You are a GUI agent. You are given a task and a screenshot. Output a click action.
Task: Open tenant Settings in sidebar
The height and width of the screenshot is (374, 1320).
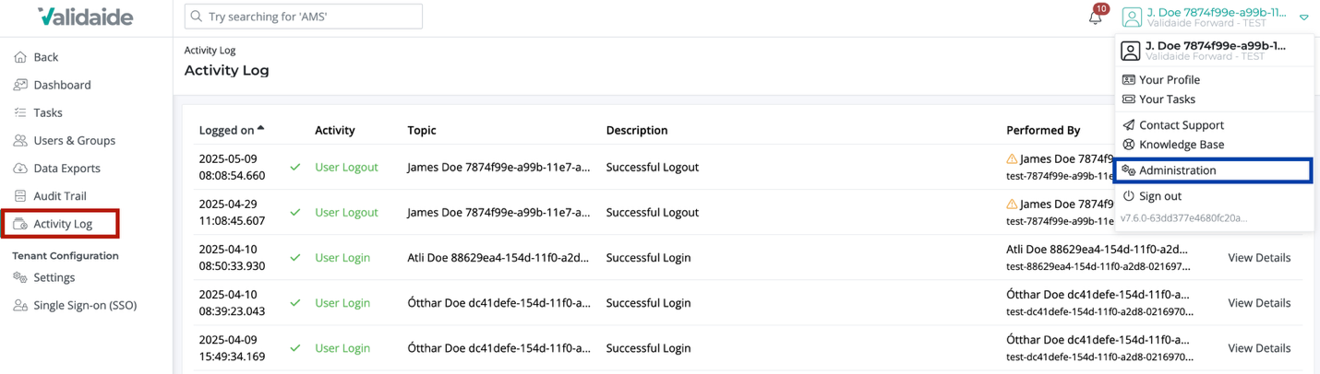tap(54, 277)
